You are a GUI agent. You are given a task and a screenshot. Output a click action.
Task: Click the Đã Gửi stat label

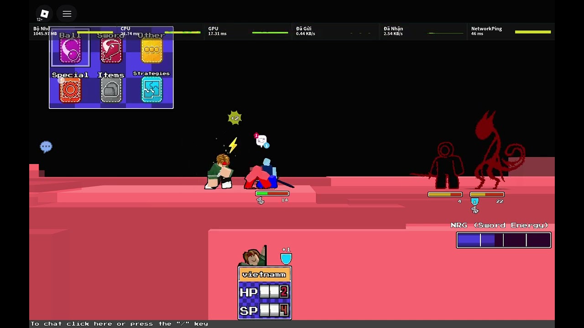(304, 29)
